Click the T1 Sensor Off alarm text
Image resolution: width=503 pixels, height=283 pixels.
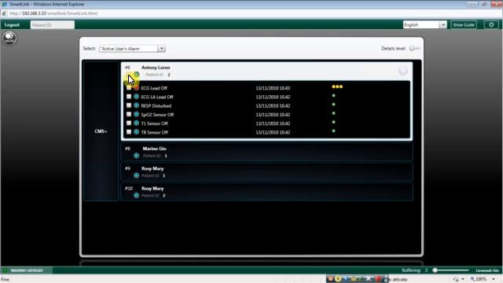(x=154, y=123)
